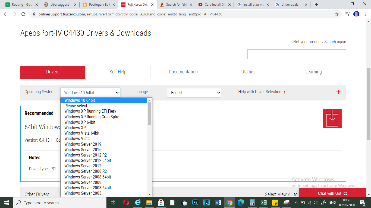Open the volume control in tray

click(x=316, y=203)
